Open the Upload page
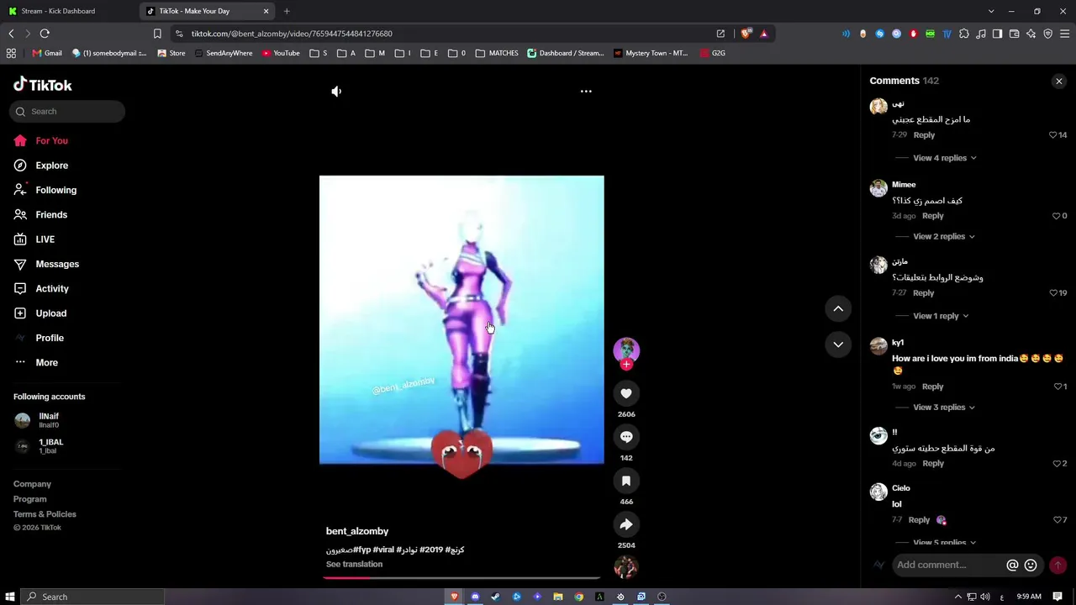This screenshot has height=605, width=1076. click(51, 313)
